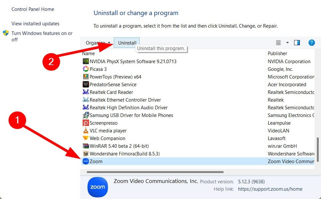Viewport: 321px width, 199px height.
Task: Select the Zoom program name
Action: tap(96, 161)
